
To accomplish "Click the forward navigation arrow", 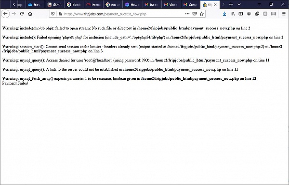I will [x=14, y=14].
